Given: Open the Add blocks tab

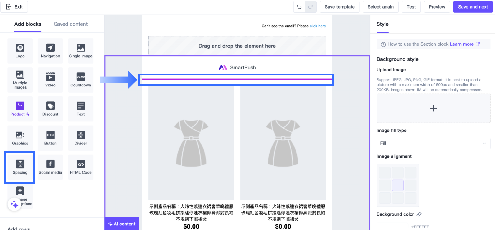Looking at the screenshot, I should coord(28,24).
